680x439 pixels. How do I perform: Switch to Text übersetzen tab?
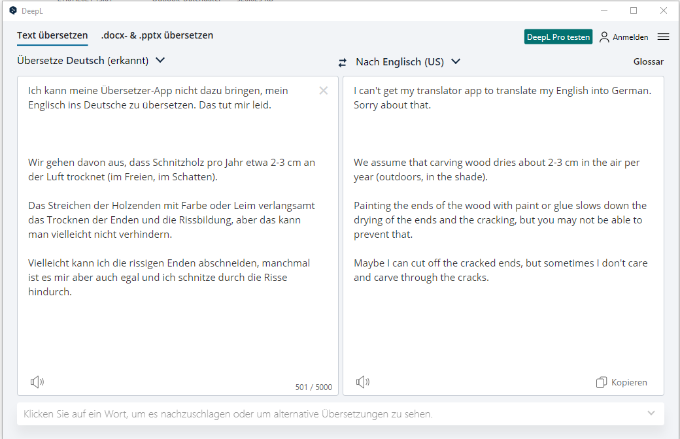tap(52, 35)
